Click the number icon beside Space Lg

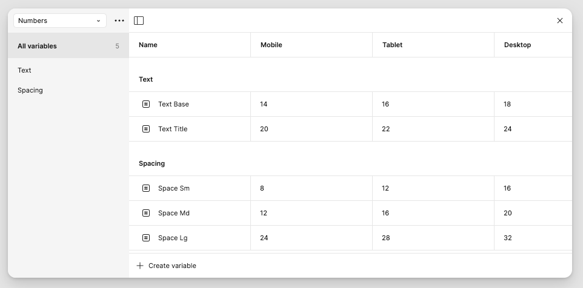pyautogui.click(x=146, y=238)
